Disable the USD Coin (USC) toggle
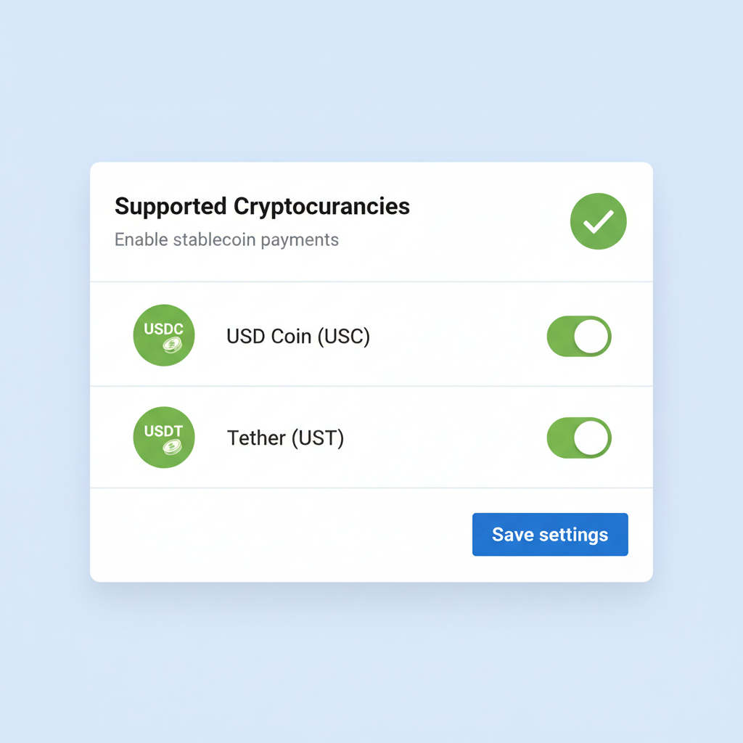The width and height of the screenshot is (743, 743). point(578,336)
